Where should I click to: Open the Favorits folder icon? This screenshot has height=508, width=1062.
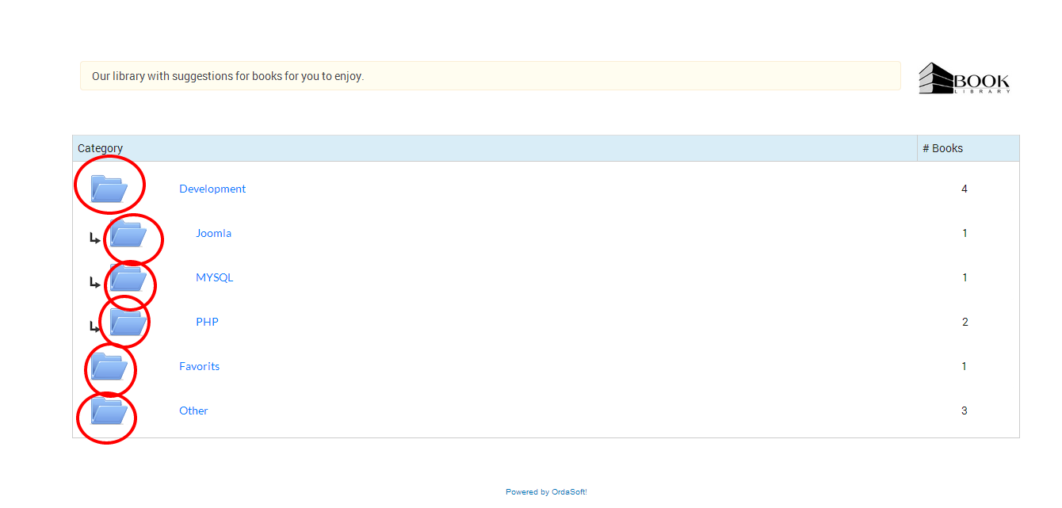(109, 367)
